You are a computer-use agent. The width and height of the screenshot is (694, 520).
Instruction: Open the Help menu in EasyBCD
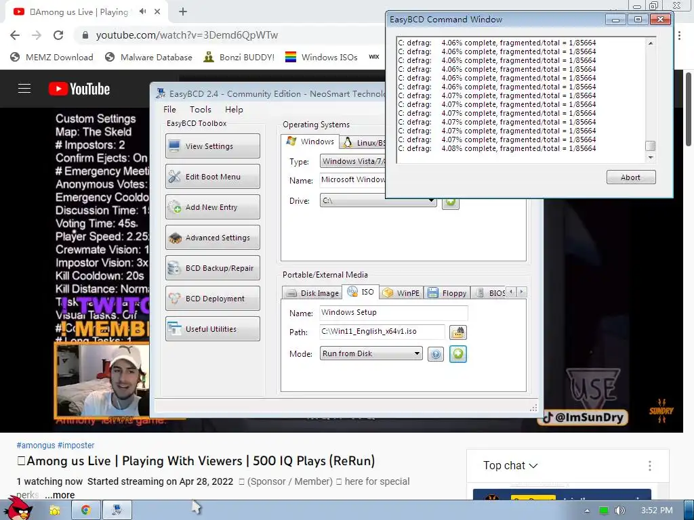234,109
